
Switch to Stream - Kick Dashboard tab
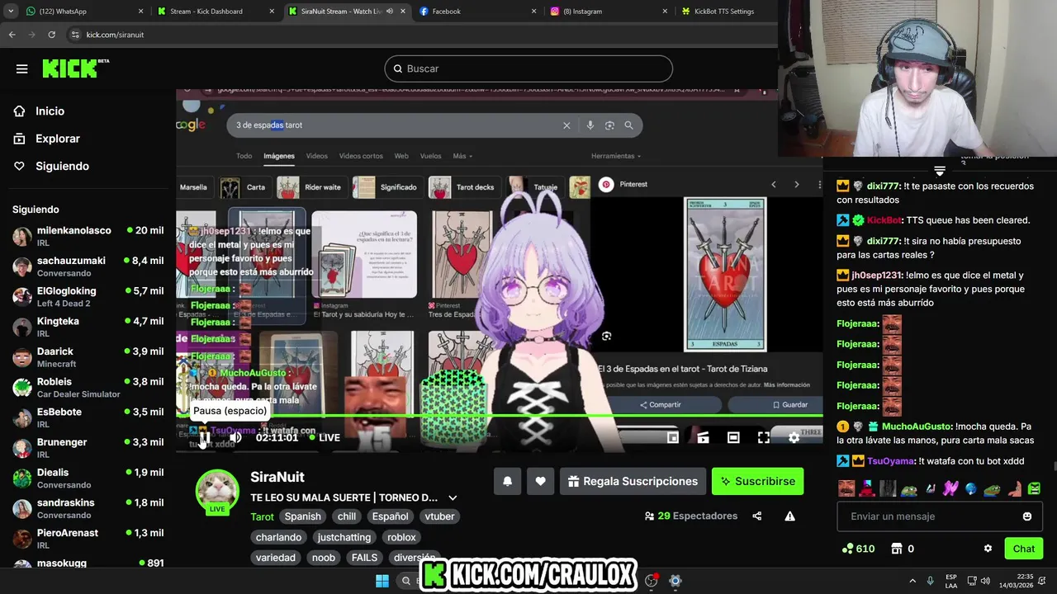(215, 12)
